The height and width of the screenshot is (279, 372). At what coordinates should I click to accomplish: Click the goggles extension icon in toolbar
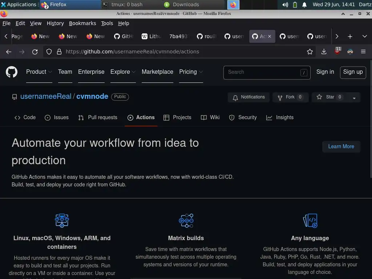pos(350,52)
